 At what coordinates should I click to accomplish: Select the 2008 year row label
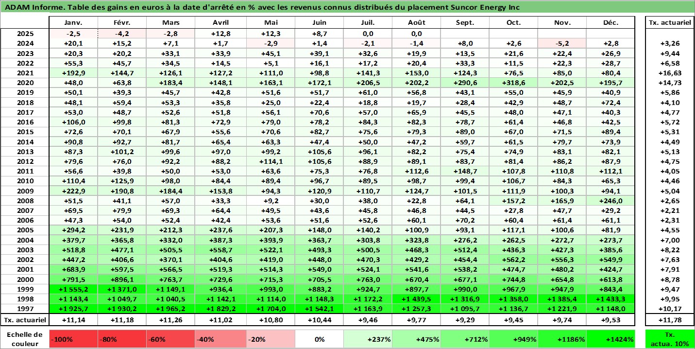[25, 201]
